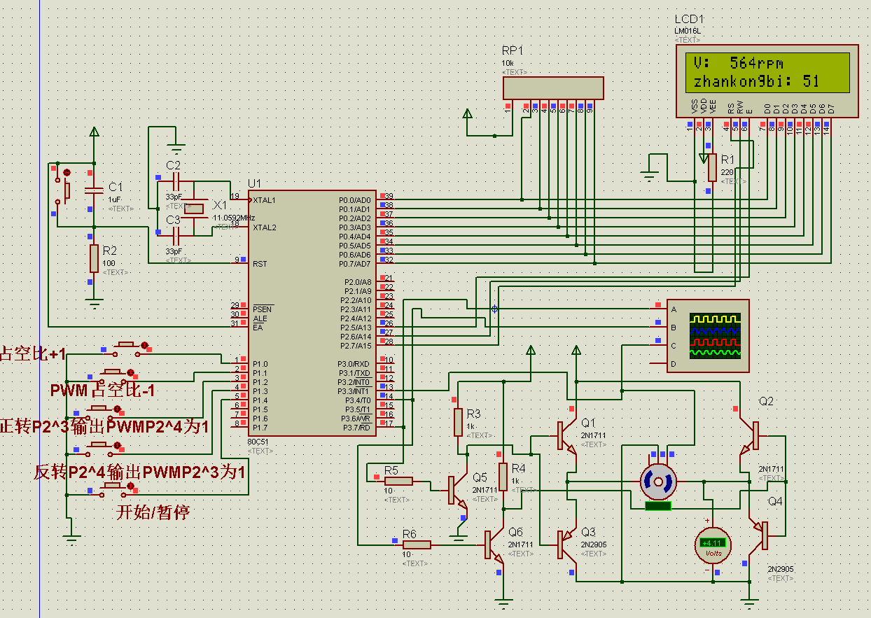Click the 正转P2^3输出PWM text label
The image size is (871, 618).
click(x=104, y=427)
